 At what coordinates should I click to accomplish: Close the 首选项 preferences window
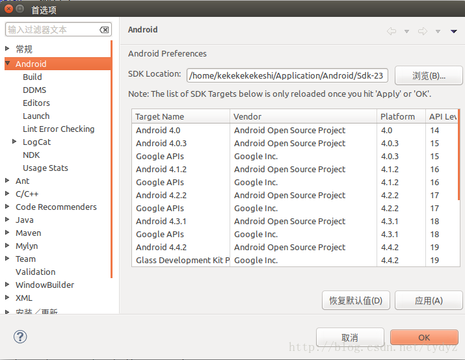pos(8,9)
